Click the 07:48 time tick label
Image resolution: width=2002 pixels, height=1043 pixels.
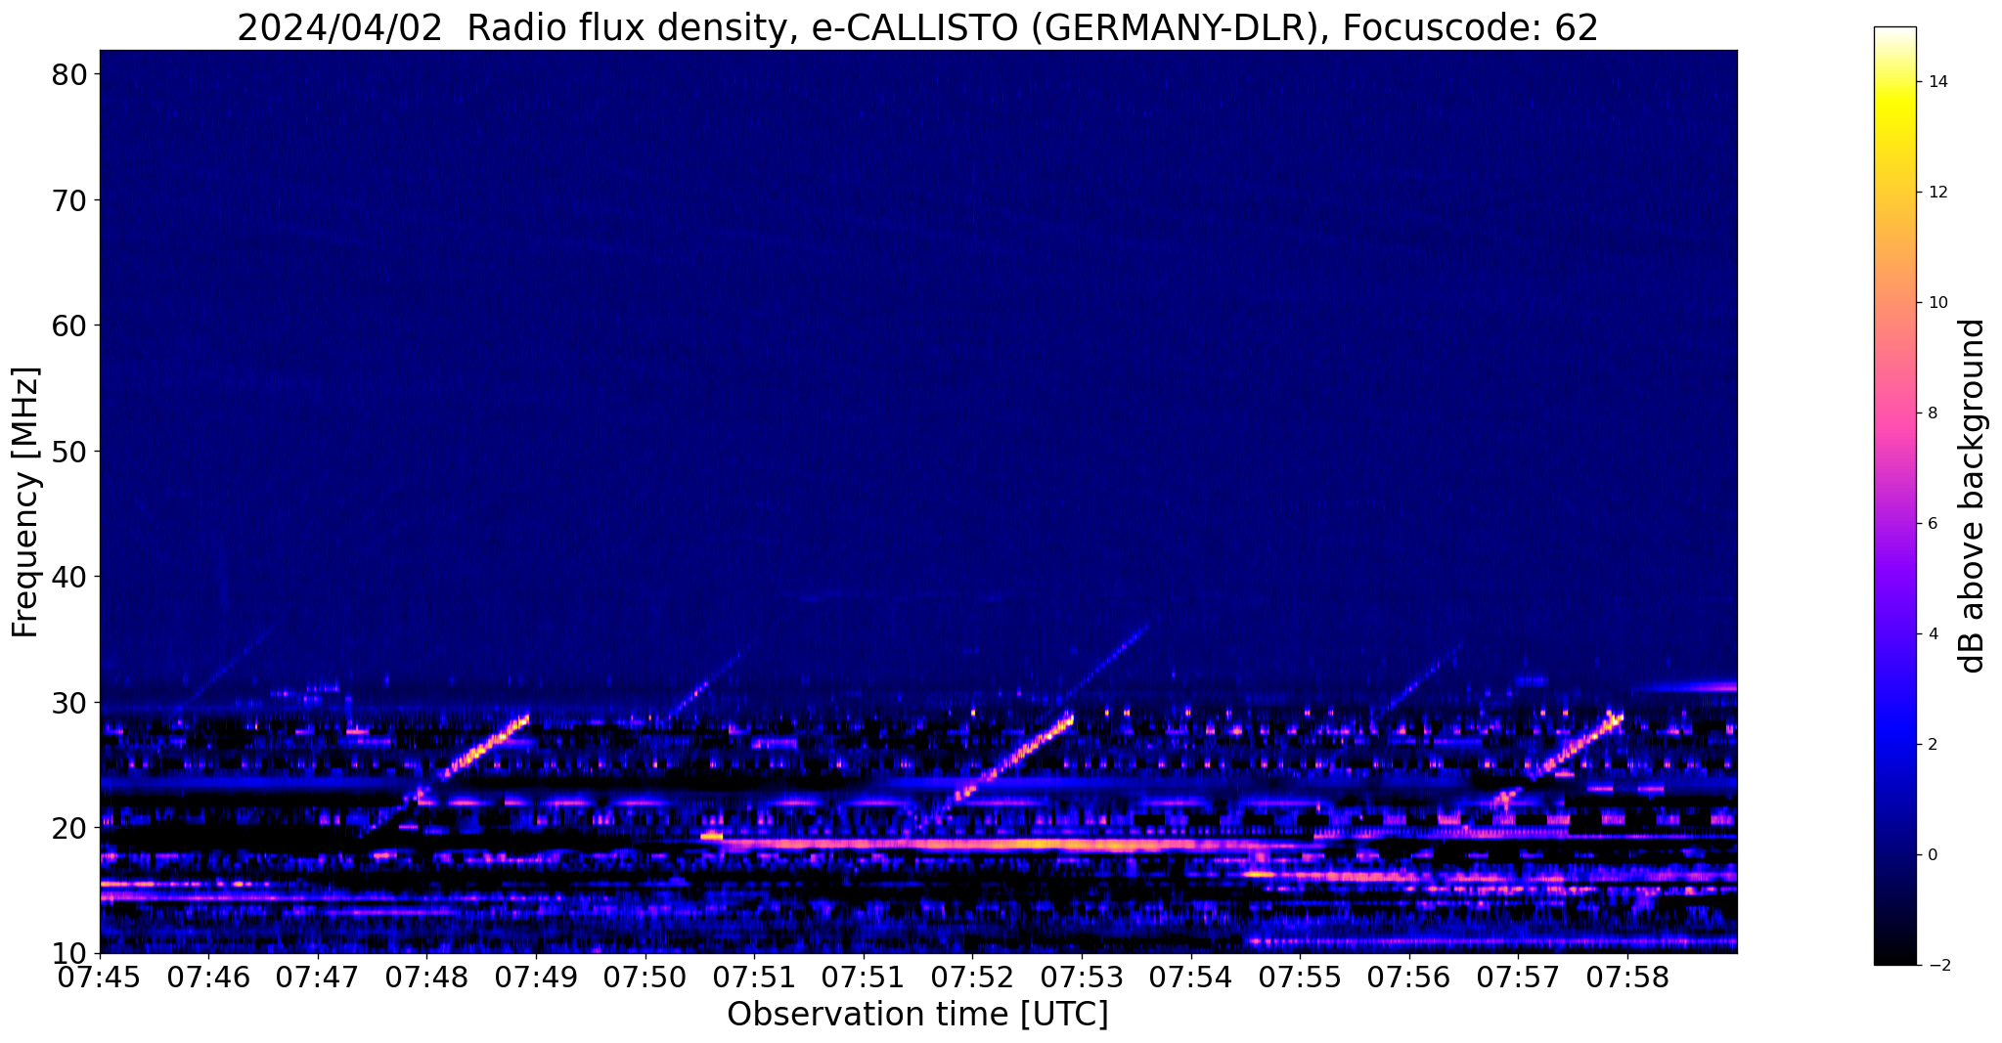click(x=427, y=978)
